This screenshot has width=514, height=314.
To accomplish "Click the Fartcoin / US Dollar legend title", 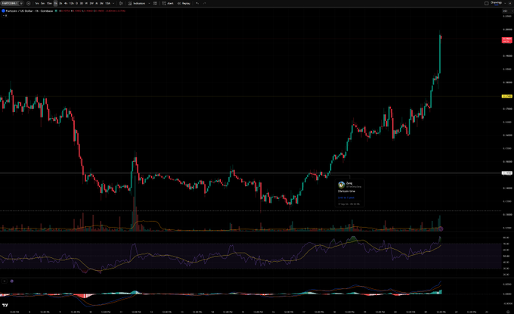I will click(x=29, y=11).
